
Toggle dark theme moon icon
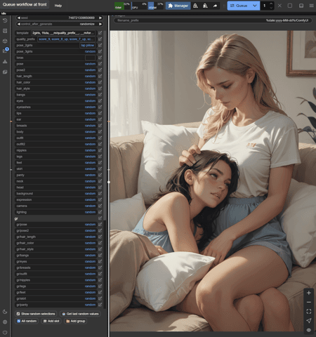pyautogui.click(x=5, y=312)
